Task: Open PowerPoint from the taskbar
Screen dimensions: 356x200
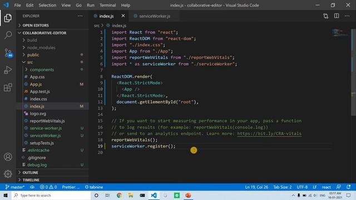Action: [188, 195]
